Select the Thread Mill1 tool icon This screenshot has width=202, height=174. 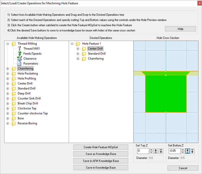(x=20, y=48)
